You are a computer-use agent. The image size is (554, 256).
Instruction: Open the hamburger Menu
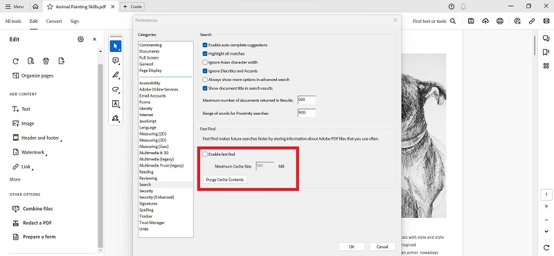[x=15, y=6]
